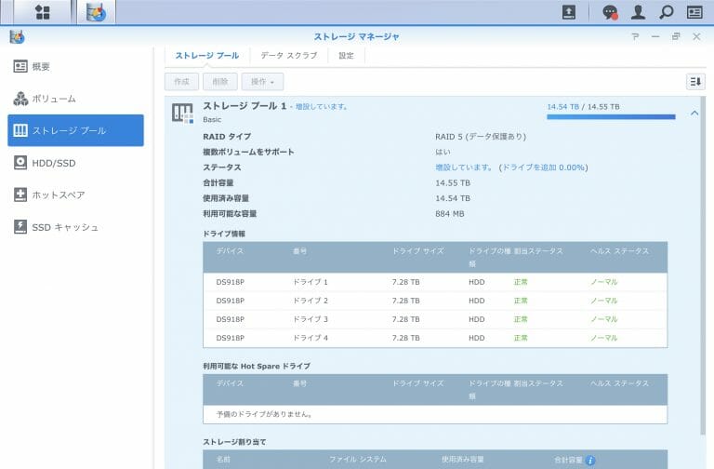
Task: Click the RAID 5 (データ保護あり) value
Action: 481,136
